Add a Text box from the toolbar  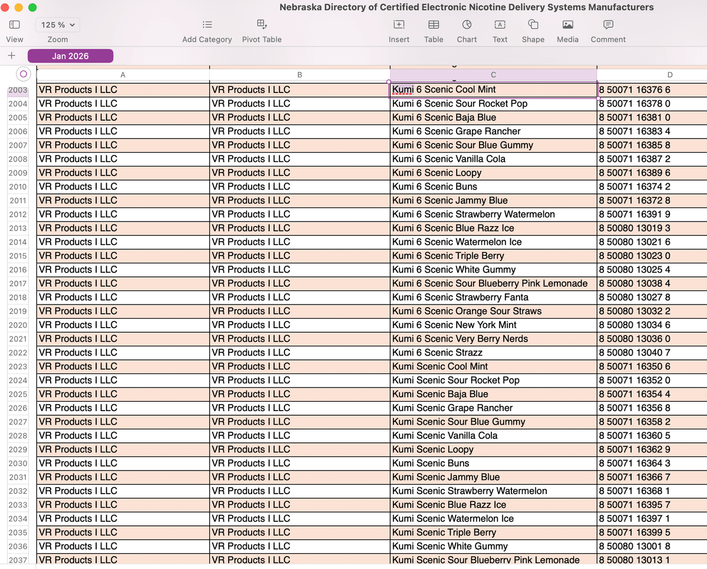[x=500, y=25]
